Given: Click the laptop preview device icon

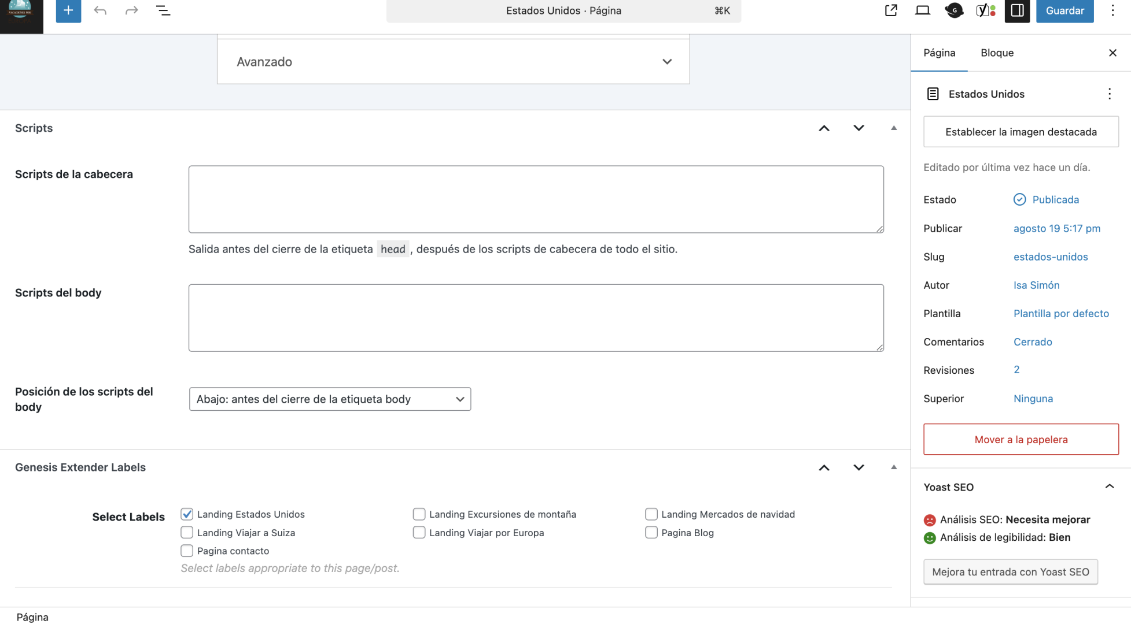Looking at the screenshot, I should tap(922, 10).
